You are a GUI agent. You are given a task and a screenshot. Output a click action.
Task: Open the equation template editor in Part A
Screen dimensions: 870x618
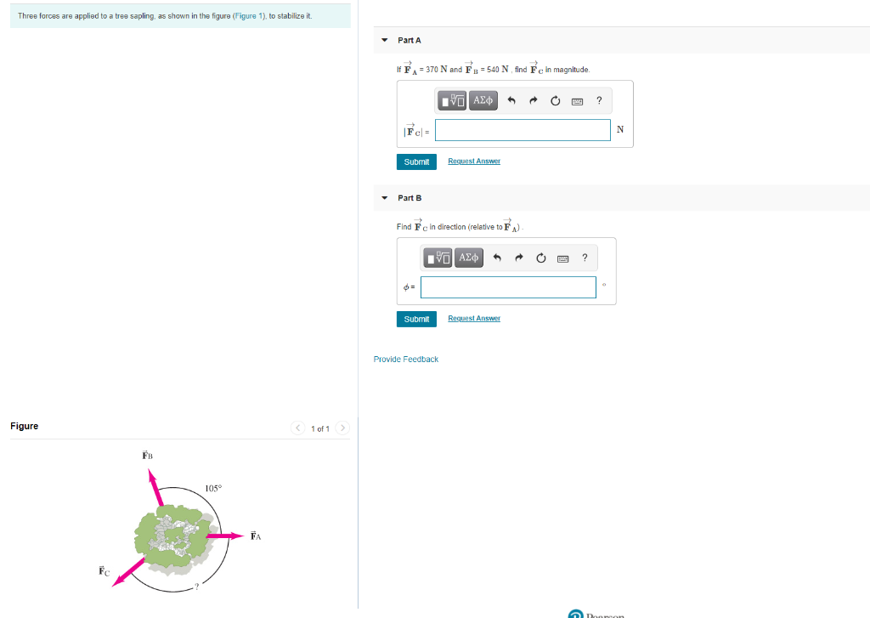tap(451, 100)
